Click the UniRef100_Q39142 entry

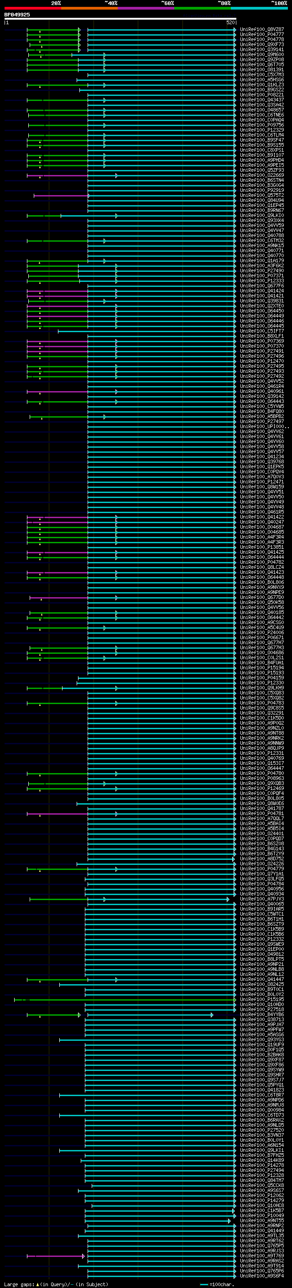[262, 396]
